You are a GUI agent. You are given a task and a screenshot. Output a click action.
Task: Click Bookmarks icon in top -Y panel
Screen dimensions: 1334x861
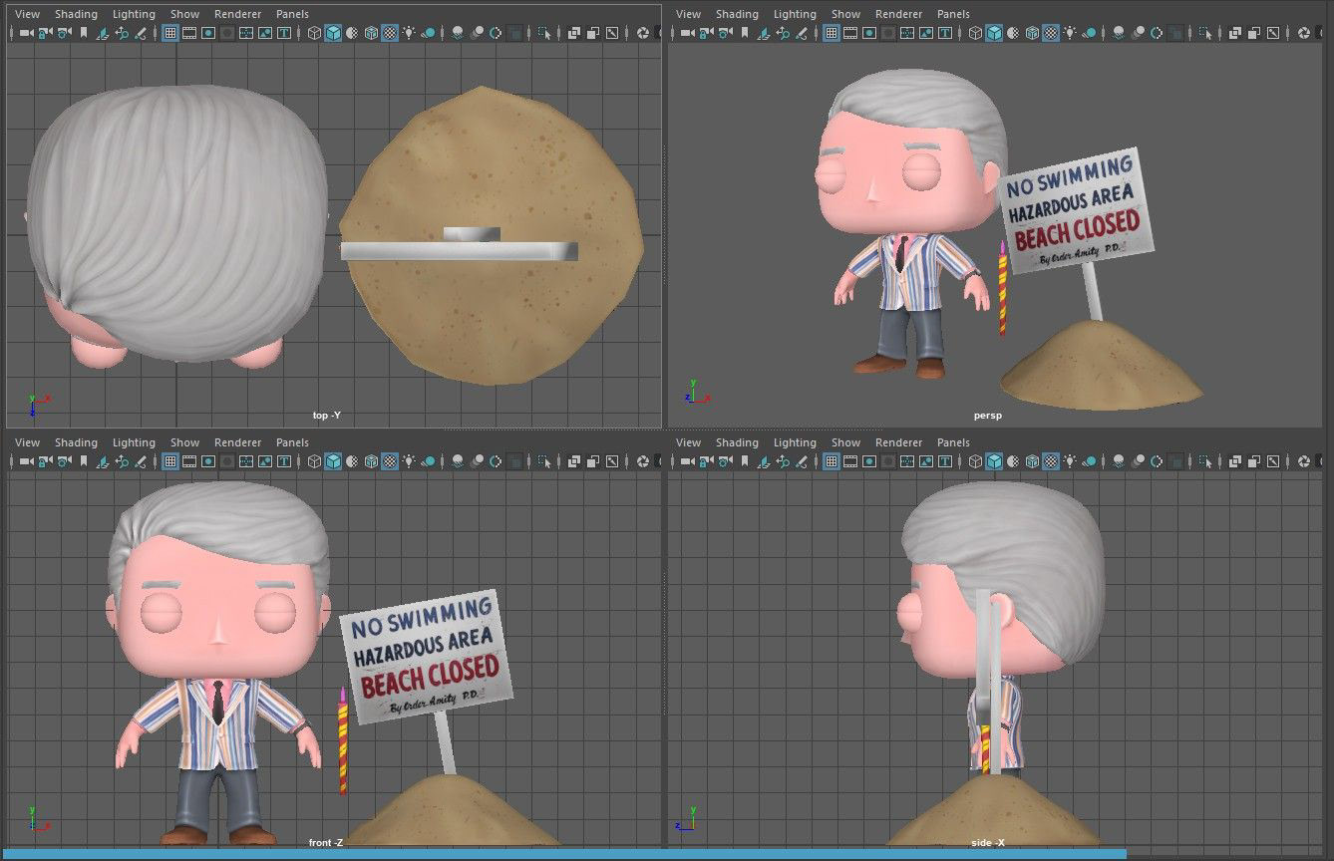click(84, 33)
